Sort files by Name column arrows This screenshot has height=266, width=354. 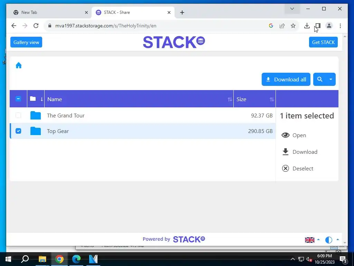click(230, 99)
